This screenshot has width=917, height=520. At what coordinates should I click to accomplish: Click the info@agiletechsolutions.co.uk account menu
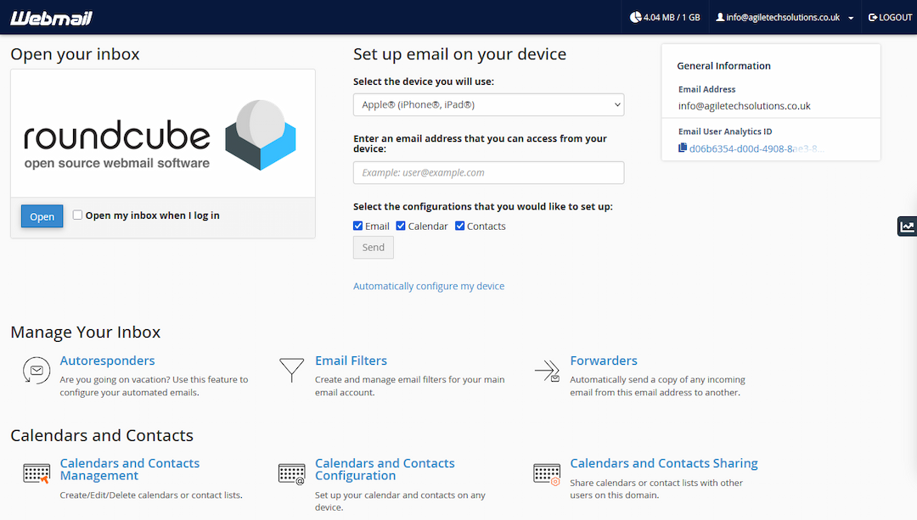[x=785, y=18]
